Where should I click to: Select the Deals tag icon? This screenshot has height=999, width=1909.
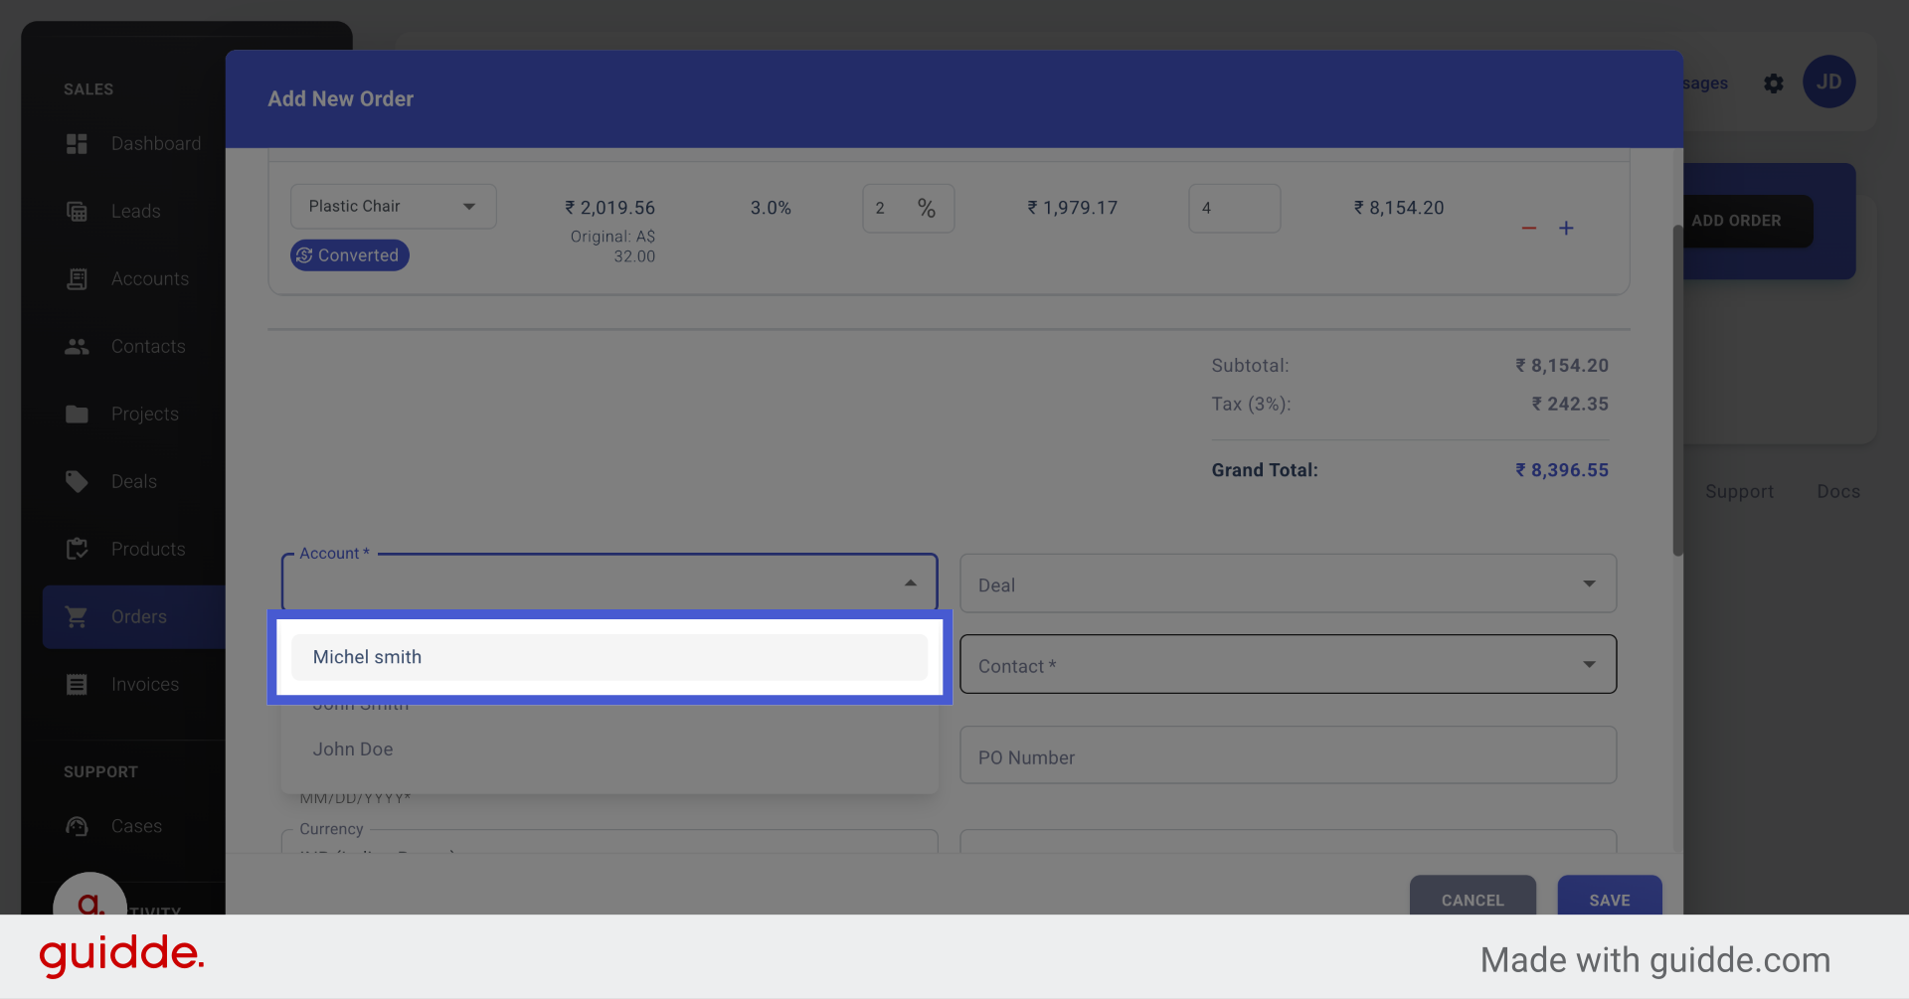pyautogui.click(x=77, y=481)
